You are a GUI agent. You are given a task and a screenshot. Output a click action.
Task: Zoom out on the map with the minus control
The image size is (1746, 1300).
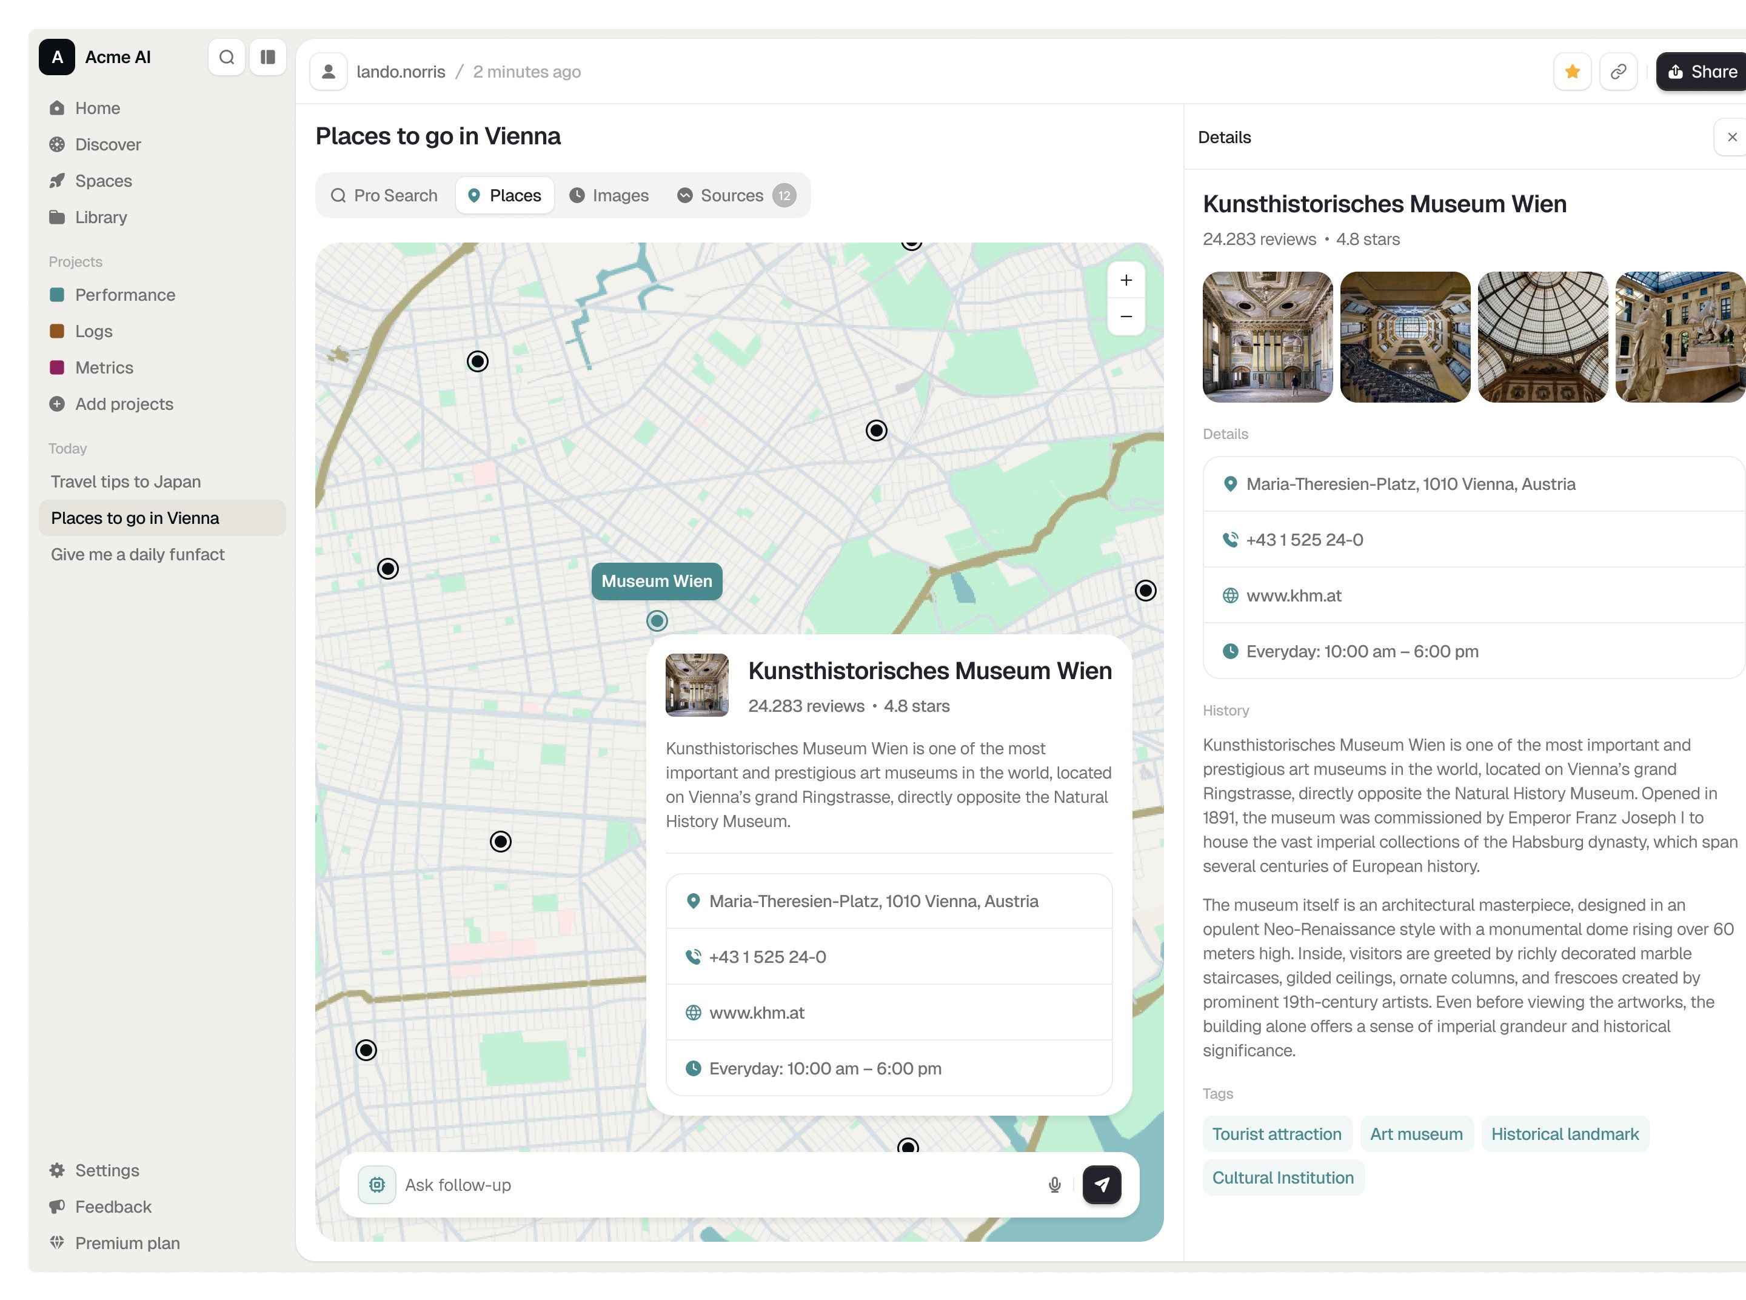(1126, 317)
